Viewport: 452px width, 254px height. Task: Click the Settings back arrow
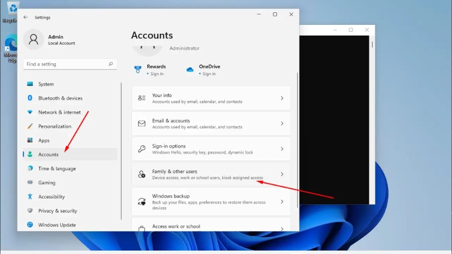click(25, 17)
